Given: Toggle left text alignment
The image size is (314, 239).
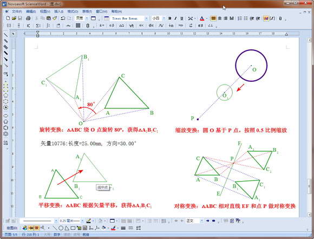Looking at the screenshot, I should pos(213,18).
